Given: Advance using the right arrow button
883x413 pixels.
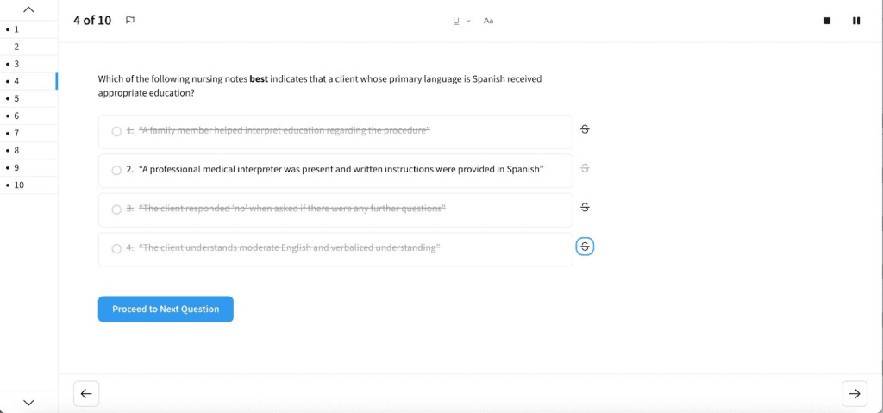Looking at the screenshot, I should (x=854, y=393).
